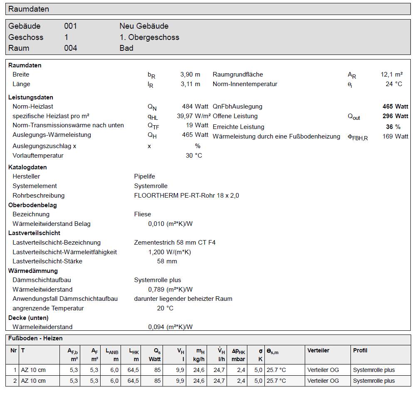The height and width of the screenshot is (394, 417).
Task: Select the 'Norm-Heizlast' label
Action: tap(33, 107)
